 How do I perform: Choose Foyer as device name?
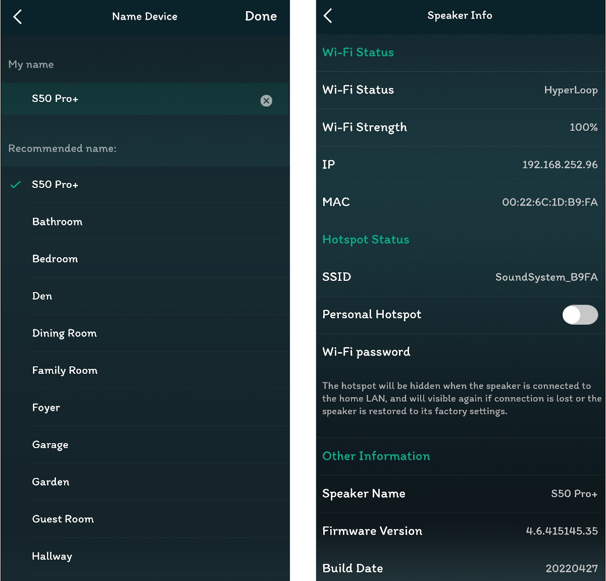[x=145, y=407]
